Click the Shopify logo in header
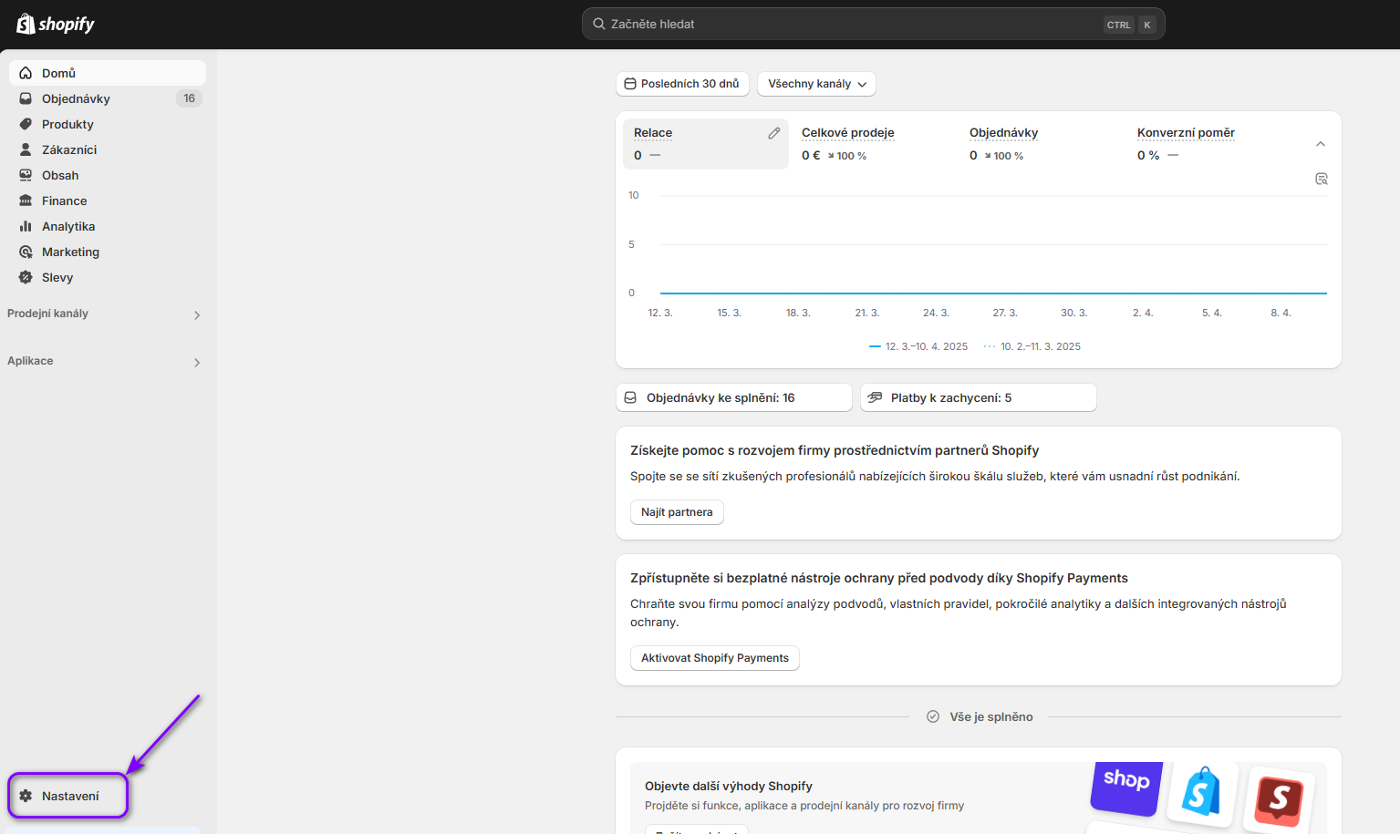Image resolution: width=1400 pixels, height=834 pixels. pyautogui.click(x=56, y=24)
